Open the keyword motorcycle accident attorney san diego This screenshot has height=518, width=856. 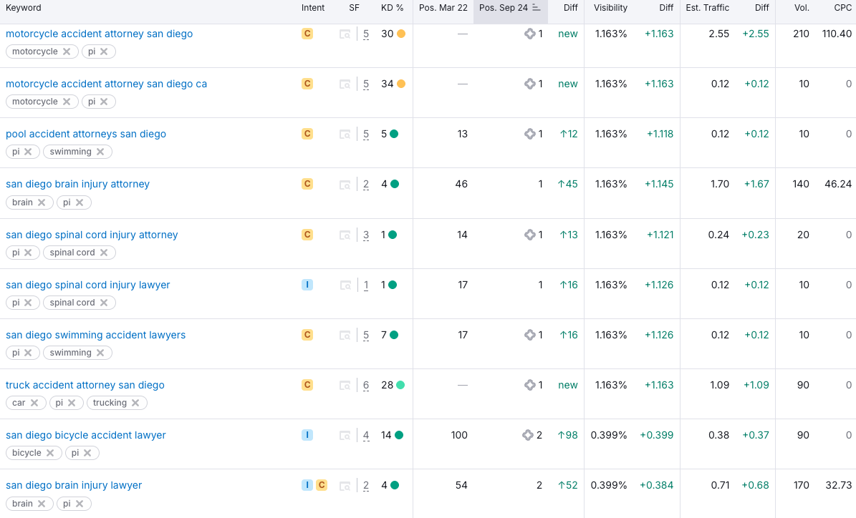(x=99, y=34)
